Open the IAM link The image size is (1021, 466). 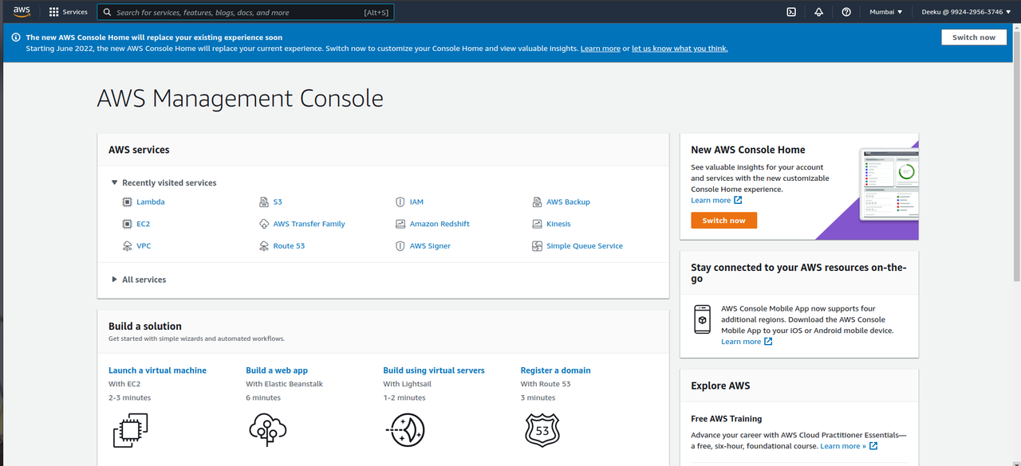coord(416,202)
